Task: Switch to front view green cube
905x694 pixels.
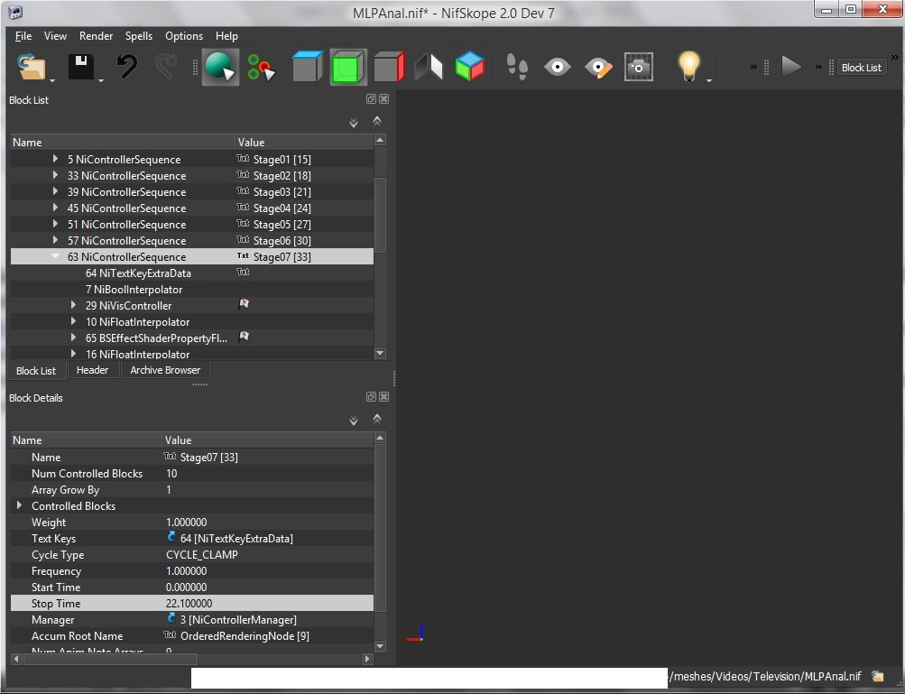Action: tap(347, 68)
